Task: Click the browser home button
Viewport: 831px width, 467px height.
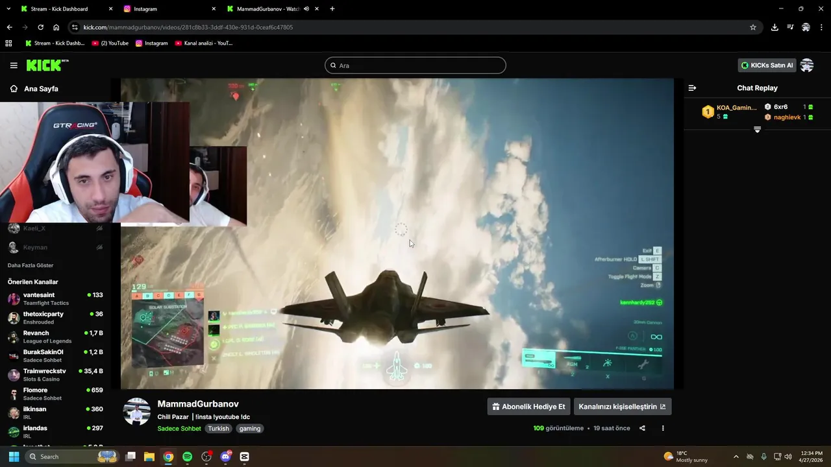Action: click(x=56, y=27)
